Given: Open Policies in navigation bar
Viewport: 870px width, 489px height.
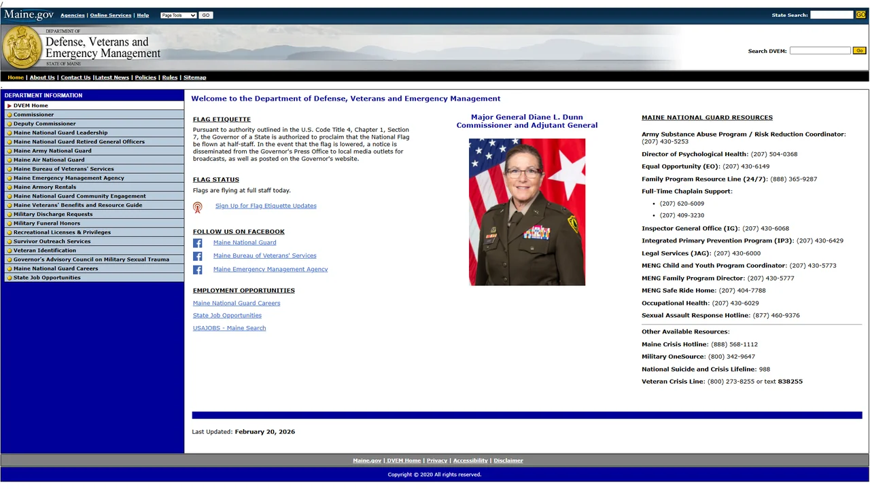Looking at the screenshot, I should (x=145, y=77).
